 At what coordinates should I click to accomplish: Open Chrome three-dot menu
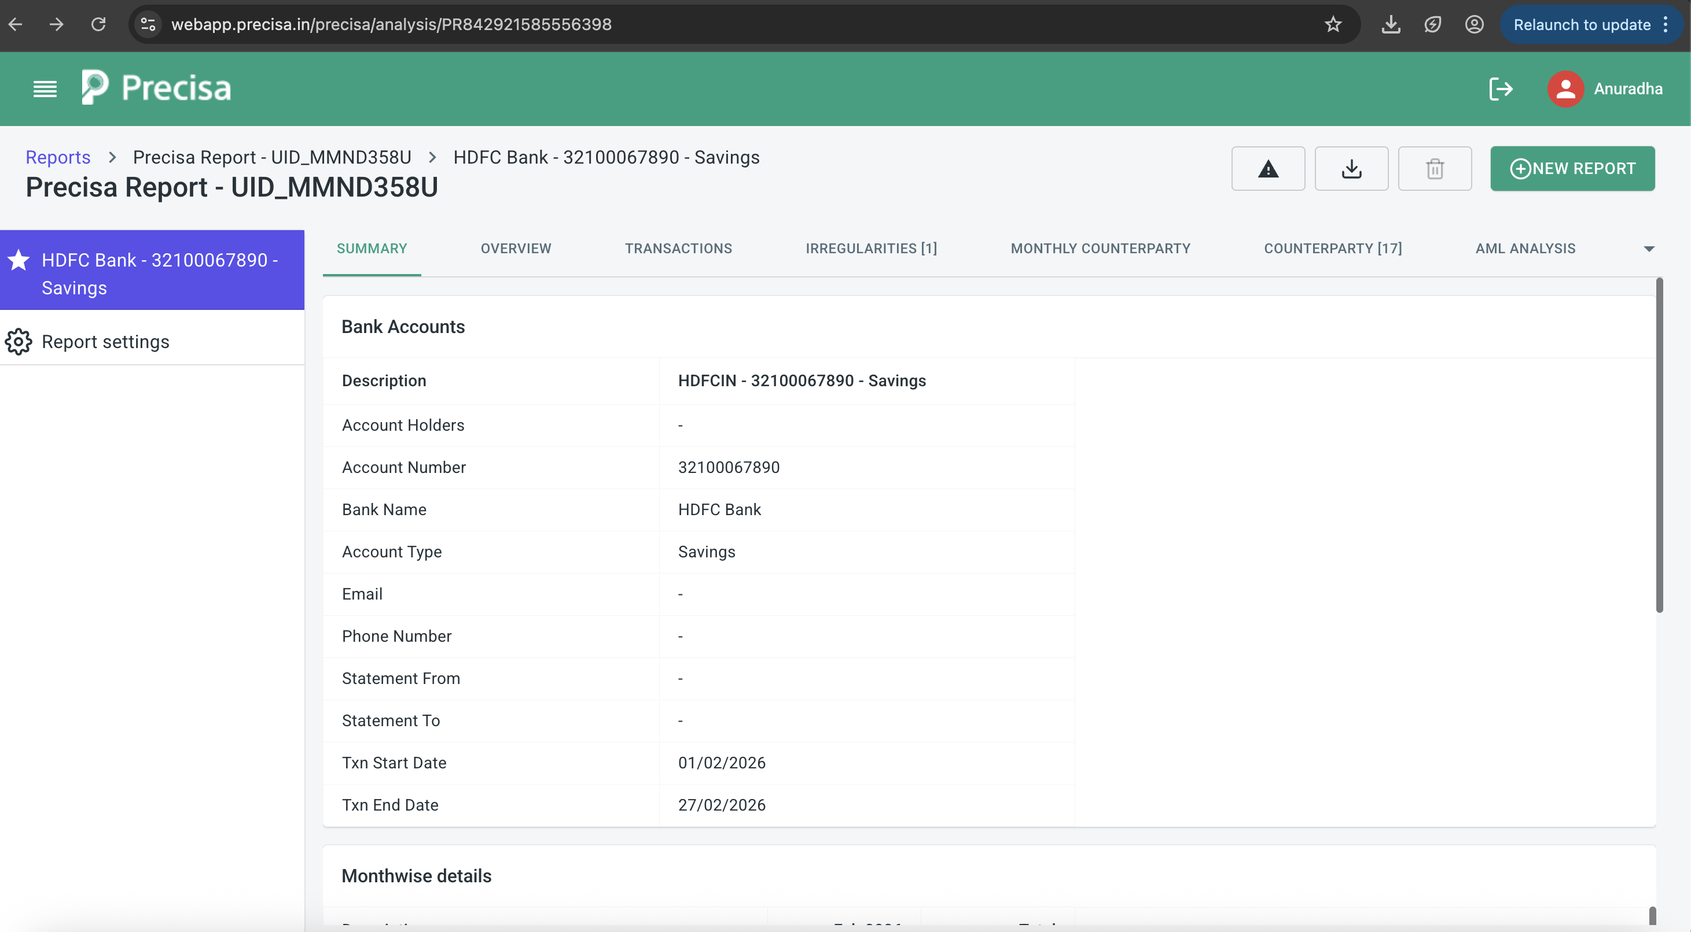(1666, 24)
